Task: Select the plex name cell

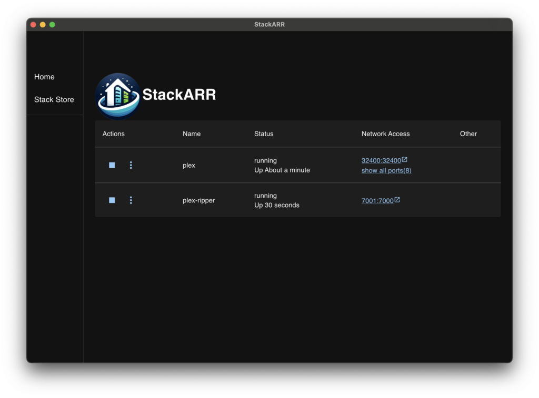Action: coord(189,166)
